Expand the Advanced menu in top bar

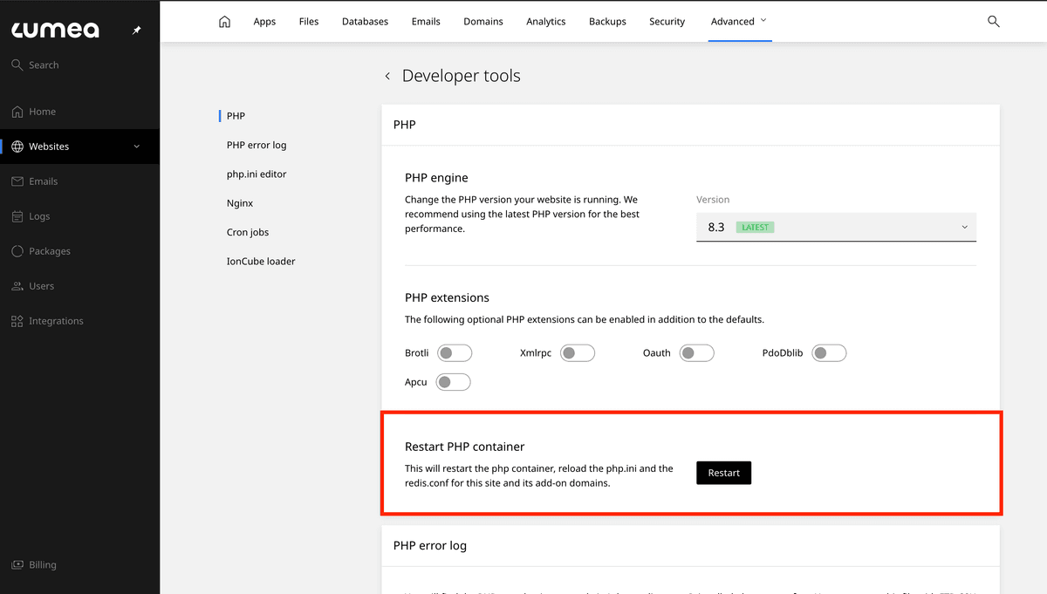click(x=738, y=21)
